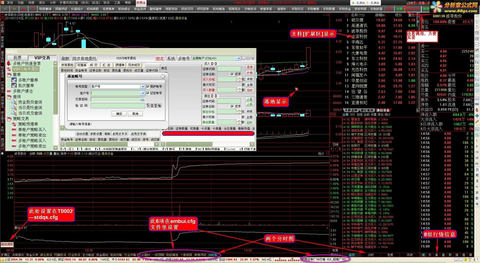
Task: Click the 追涨 button
Action: tap(250, 67)
